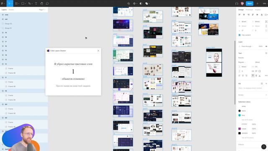This screenshot has height=151, width=268.
Task: Click the cyan selection color style swatch
Action: pyautogui.click(x=240, y=115)
